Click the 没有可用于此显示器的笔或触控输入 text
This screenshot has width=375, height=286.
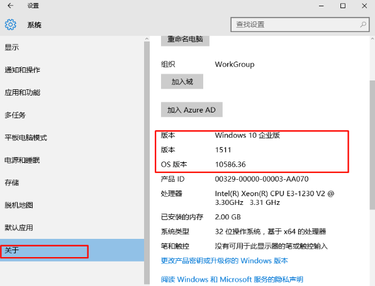click(271, 246)
